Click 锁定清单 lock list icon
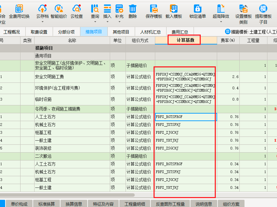 (x=198, y=9)
